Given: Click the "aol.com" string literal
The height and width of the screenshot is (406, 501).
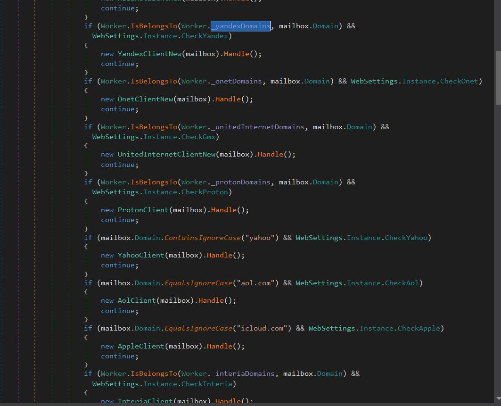Looking at the screenshot, I should click(x=255, y=283).
